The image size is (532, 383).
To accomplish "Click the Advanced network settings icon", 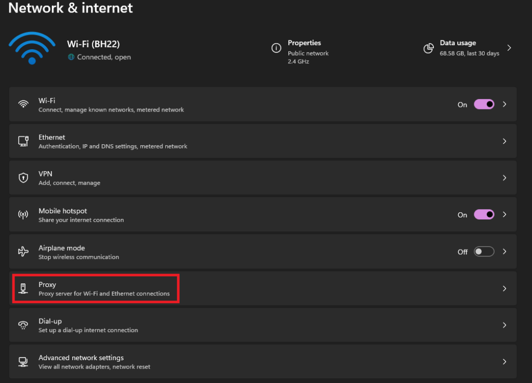I will pos(23,362).
